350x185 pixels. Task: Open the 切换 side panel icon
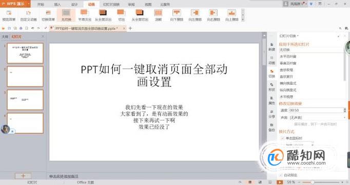pyautogui.click(x=271, y=74)
